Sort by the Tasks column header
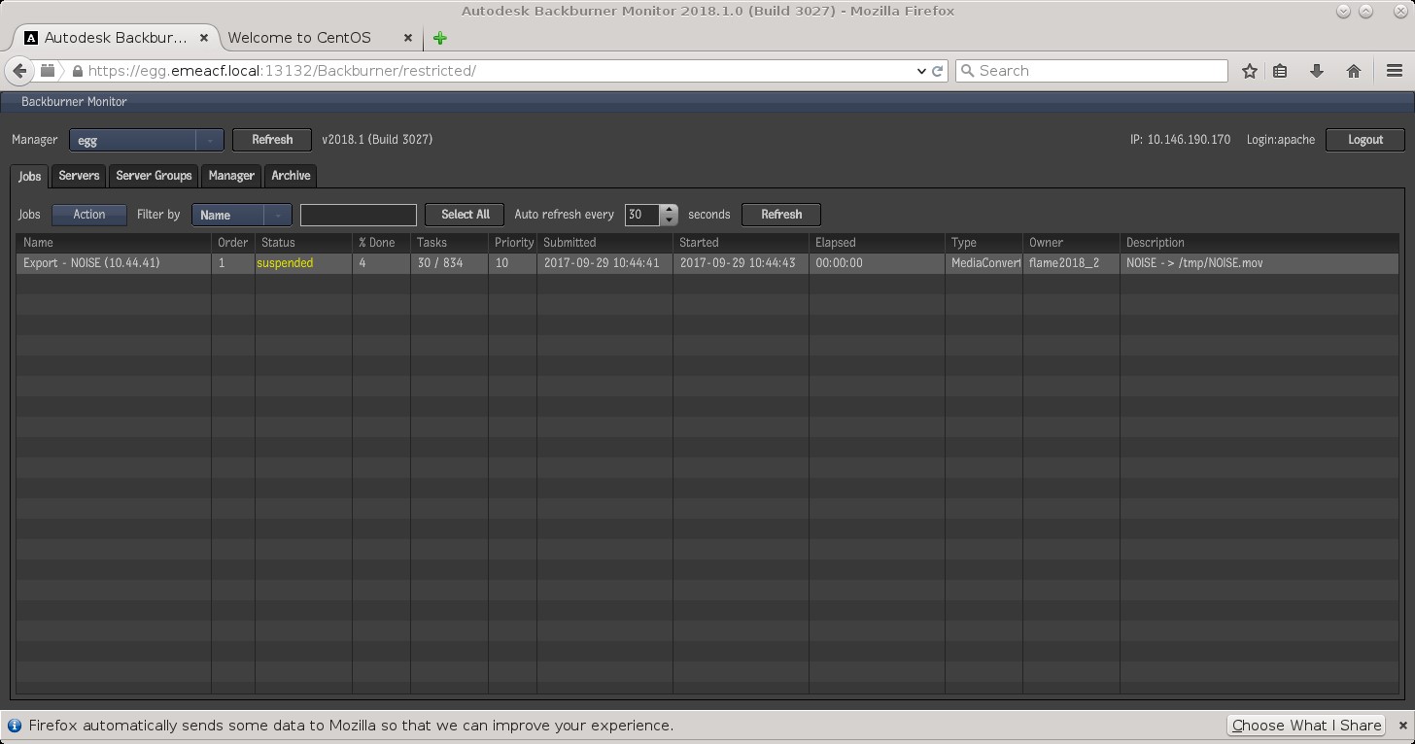 coord(449,243)
